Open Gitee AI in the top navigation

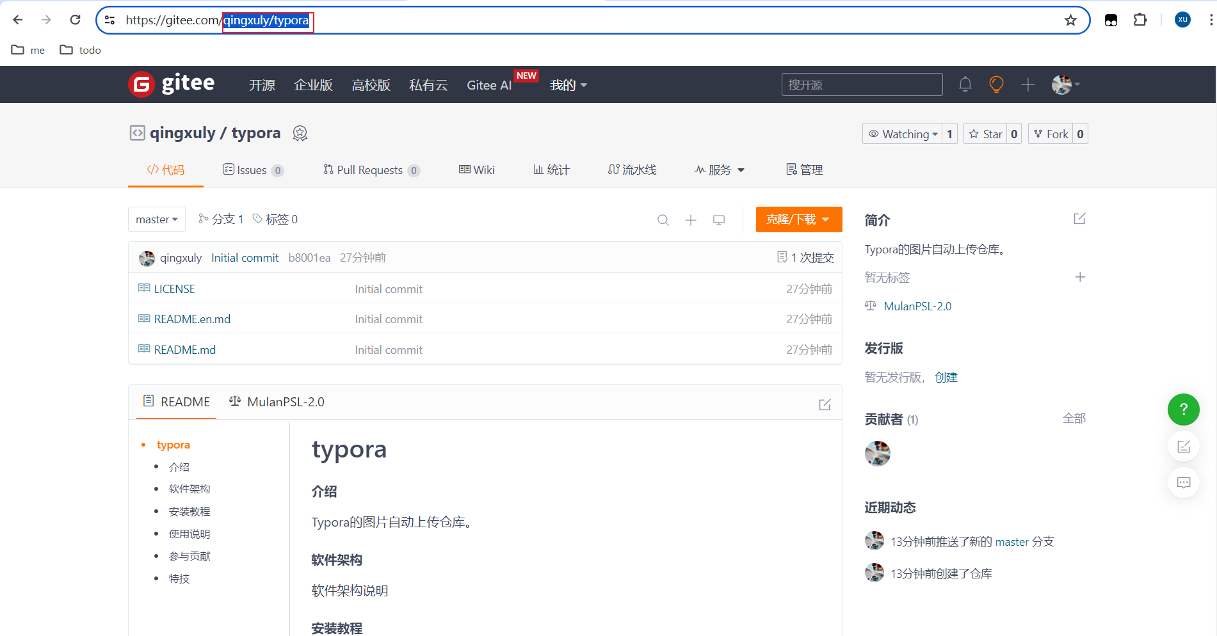(489, 85)
